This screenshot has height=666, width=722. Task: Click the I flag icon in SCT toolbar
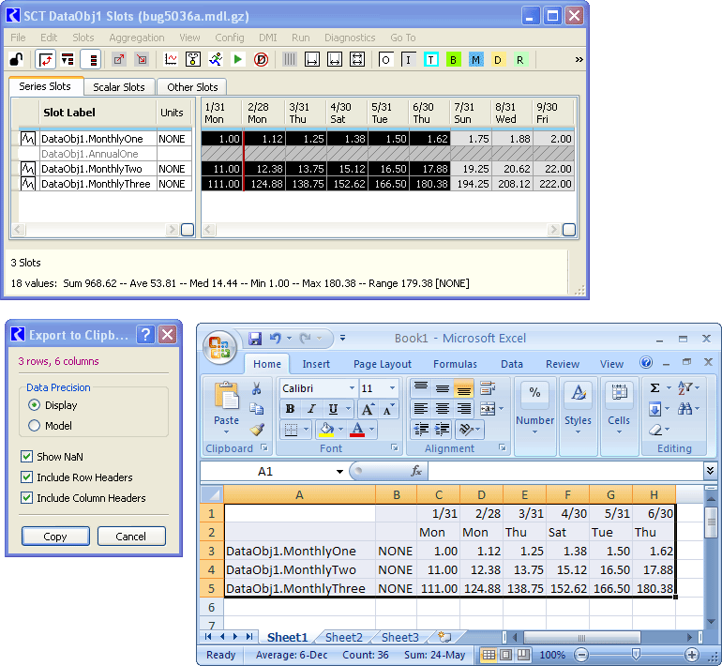pos(409,60)
